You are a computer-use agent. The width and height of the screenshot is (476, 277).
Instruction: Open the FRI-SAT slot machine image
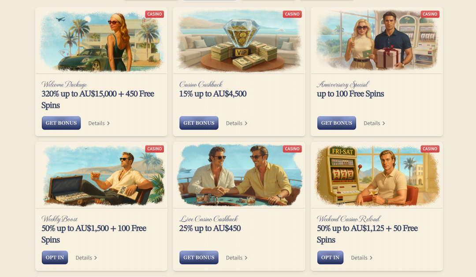(377, 175)
